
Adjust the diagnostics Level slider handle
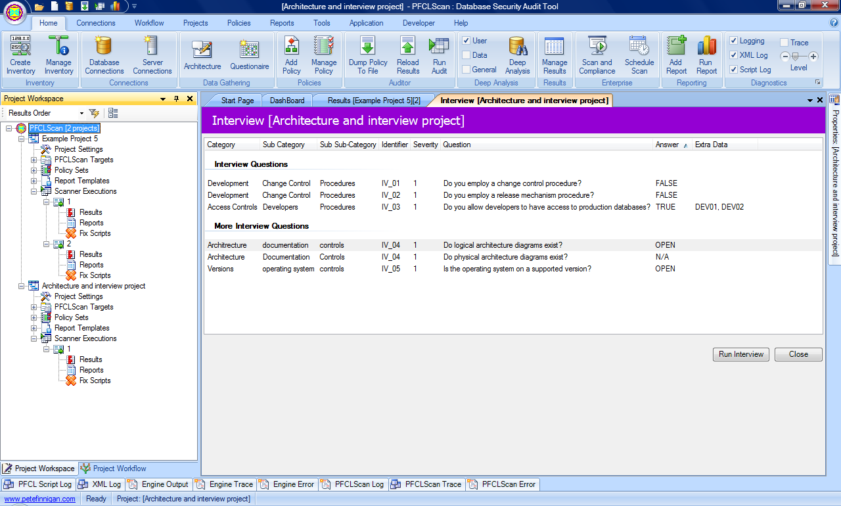coord(795,57)
